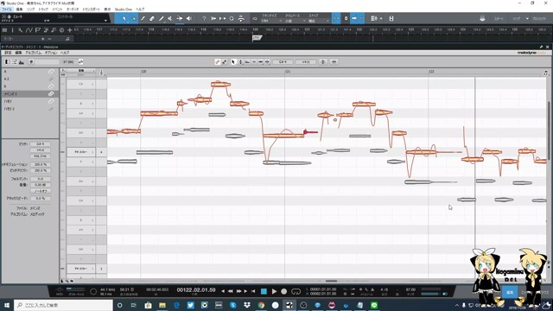This screenshot has height=311, width=553.
Task: Click the play button in the transport
Action: (x=275, y=291)
